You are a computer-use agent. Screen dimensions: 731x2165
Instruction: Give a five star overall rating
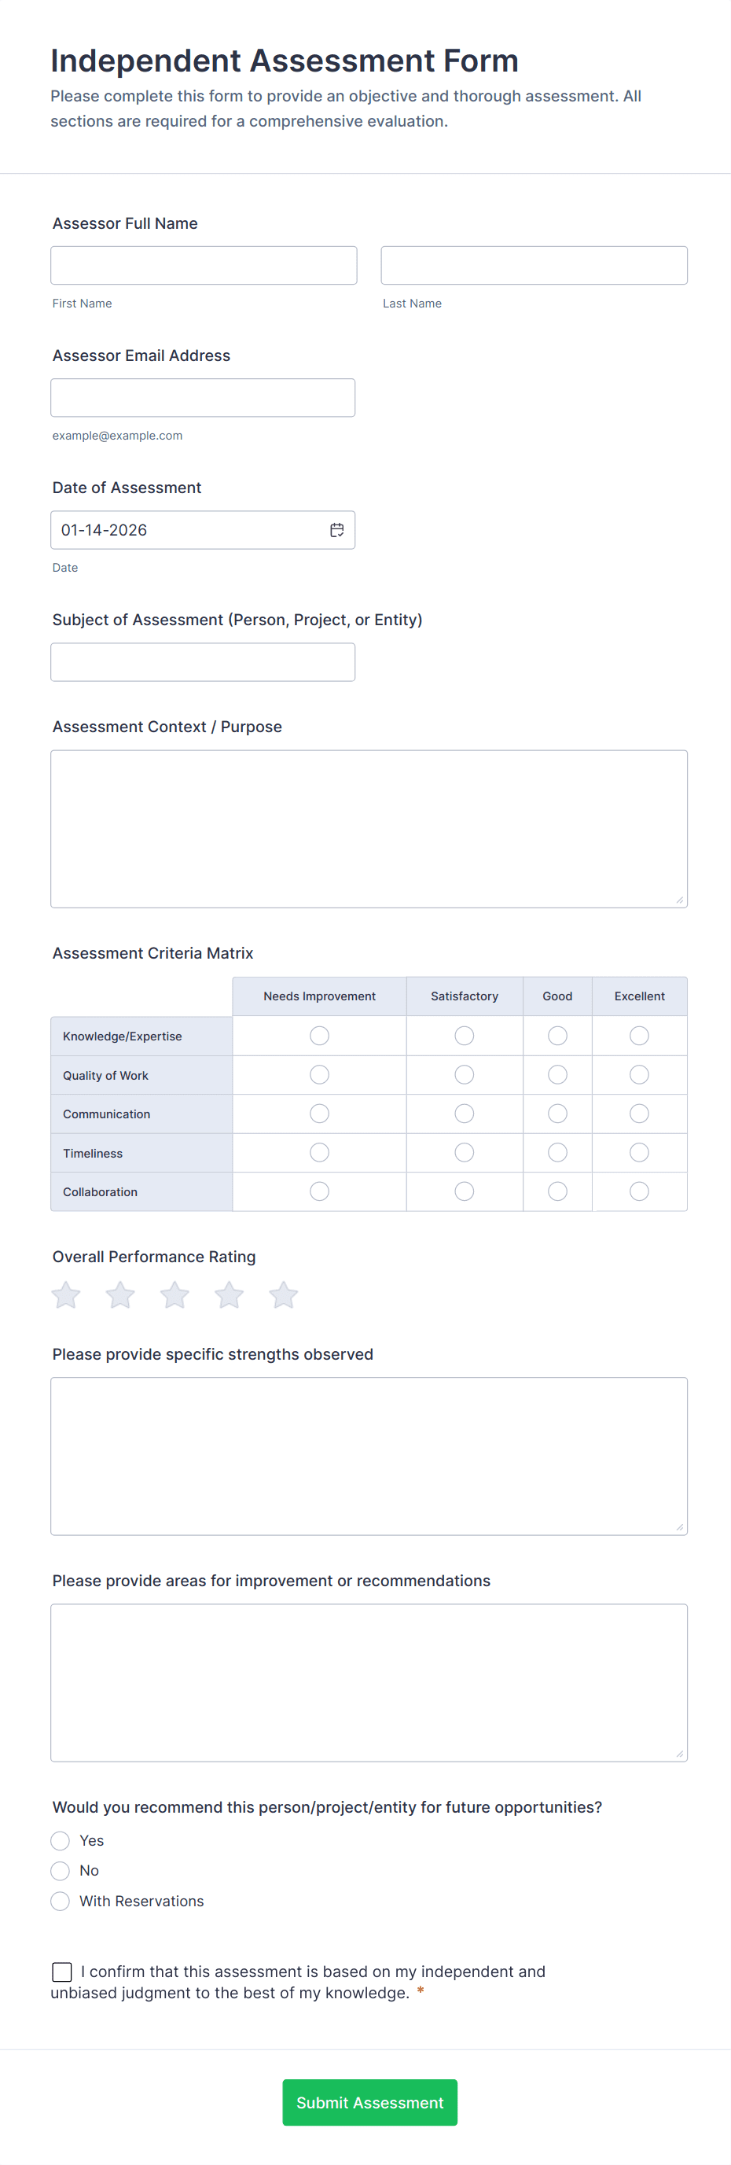tap(283, 1294)
